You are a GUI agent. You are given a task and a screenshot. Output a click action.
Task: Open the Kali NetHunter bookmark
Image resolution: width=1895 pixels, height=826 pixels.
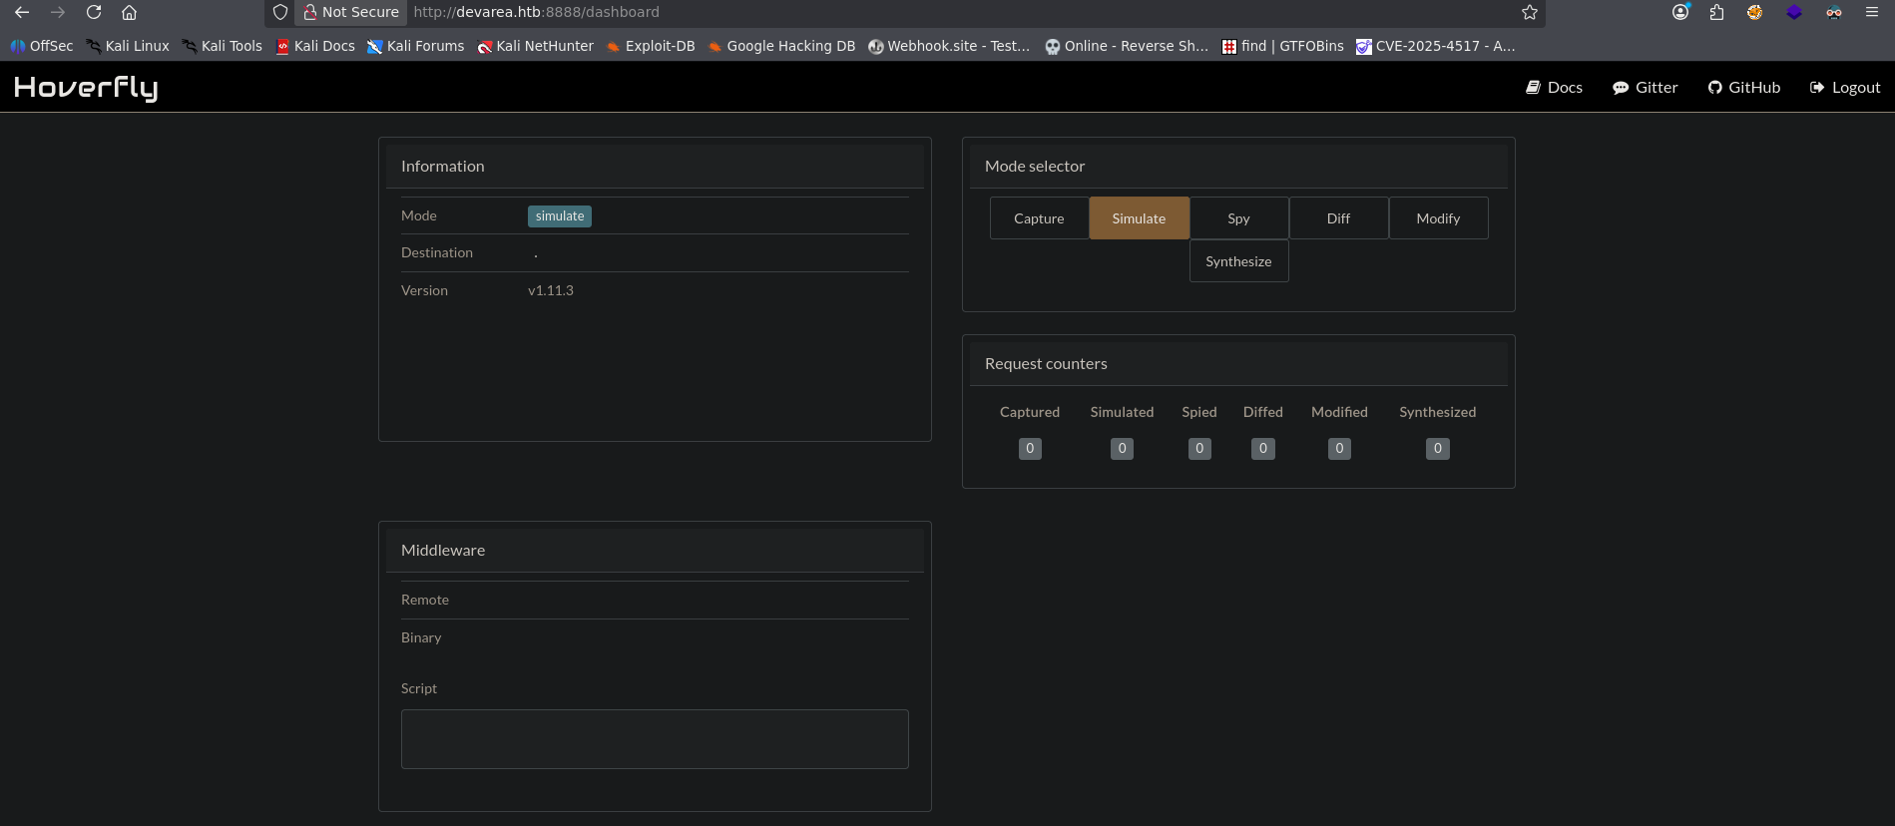pyautogui.click(x=535, y=46)
